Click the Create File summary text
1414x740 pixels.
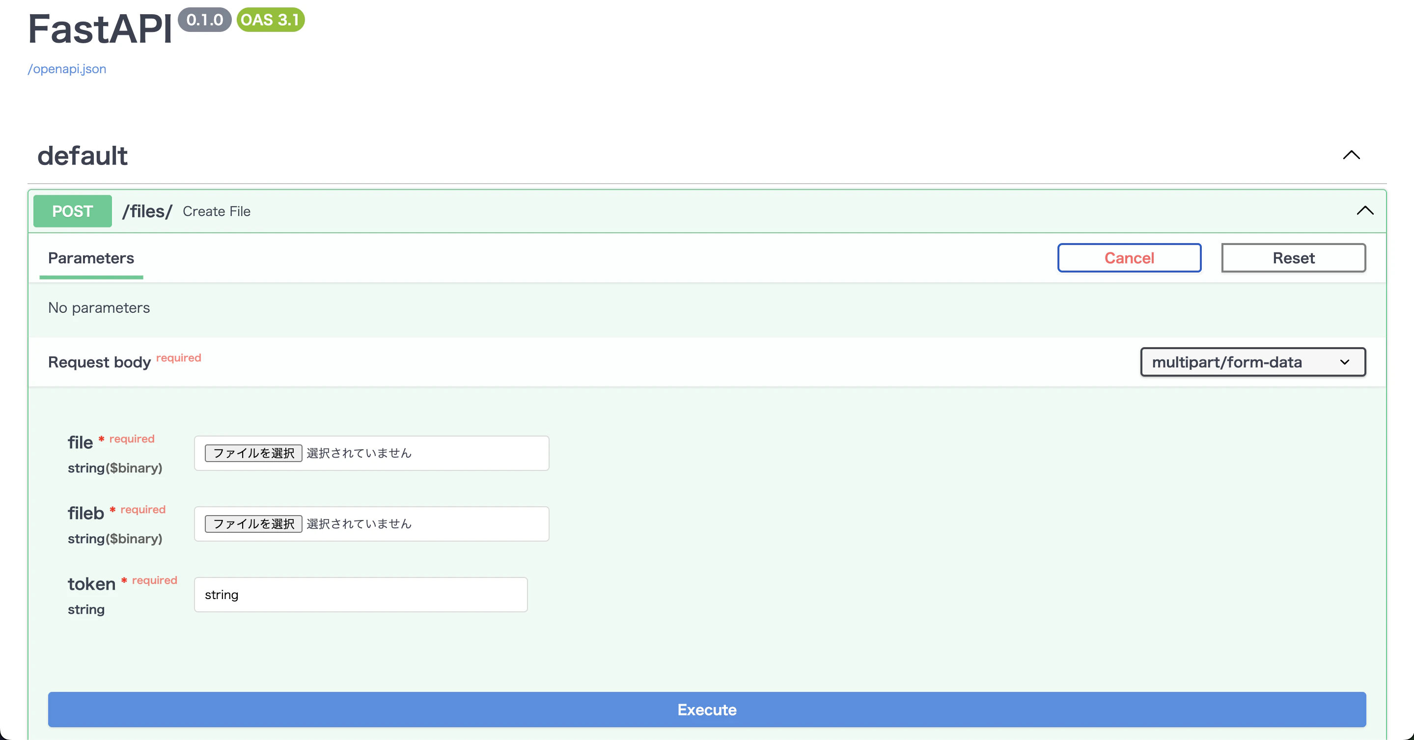click(216, 211)
